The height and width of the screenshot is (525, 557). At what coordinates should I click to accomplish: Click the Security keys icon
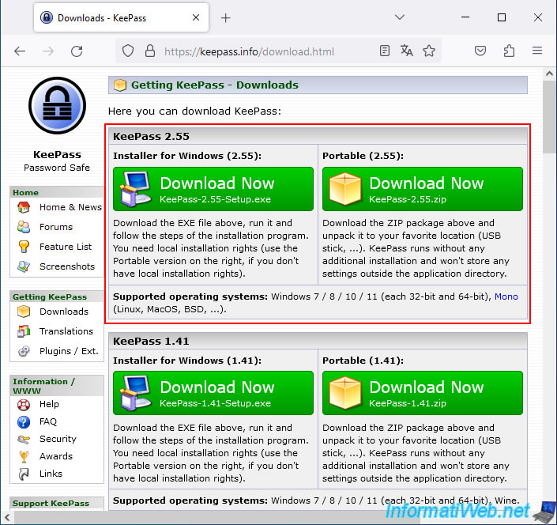click(24, 440)
